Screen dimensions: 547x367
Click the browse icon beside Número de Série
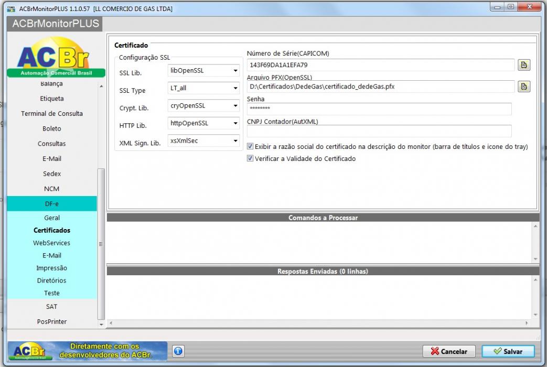pos(523,65)
